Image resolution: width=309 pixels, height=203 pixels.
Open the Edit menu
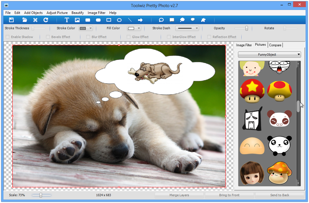click(17, 12)
